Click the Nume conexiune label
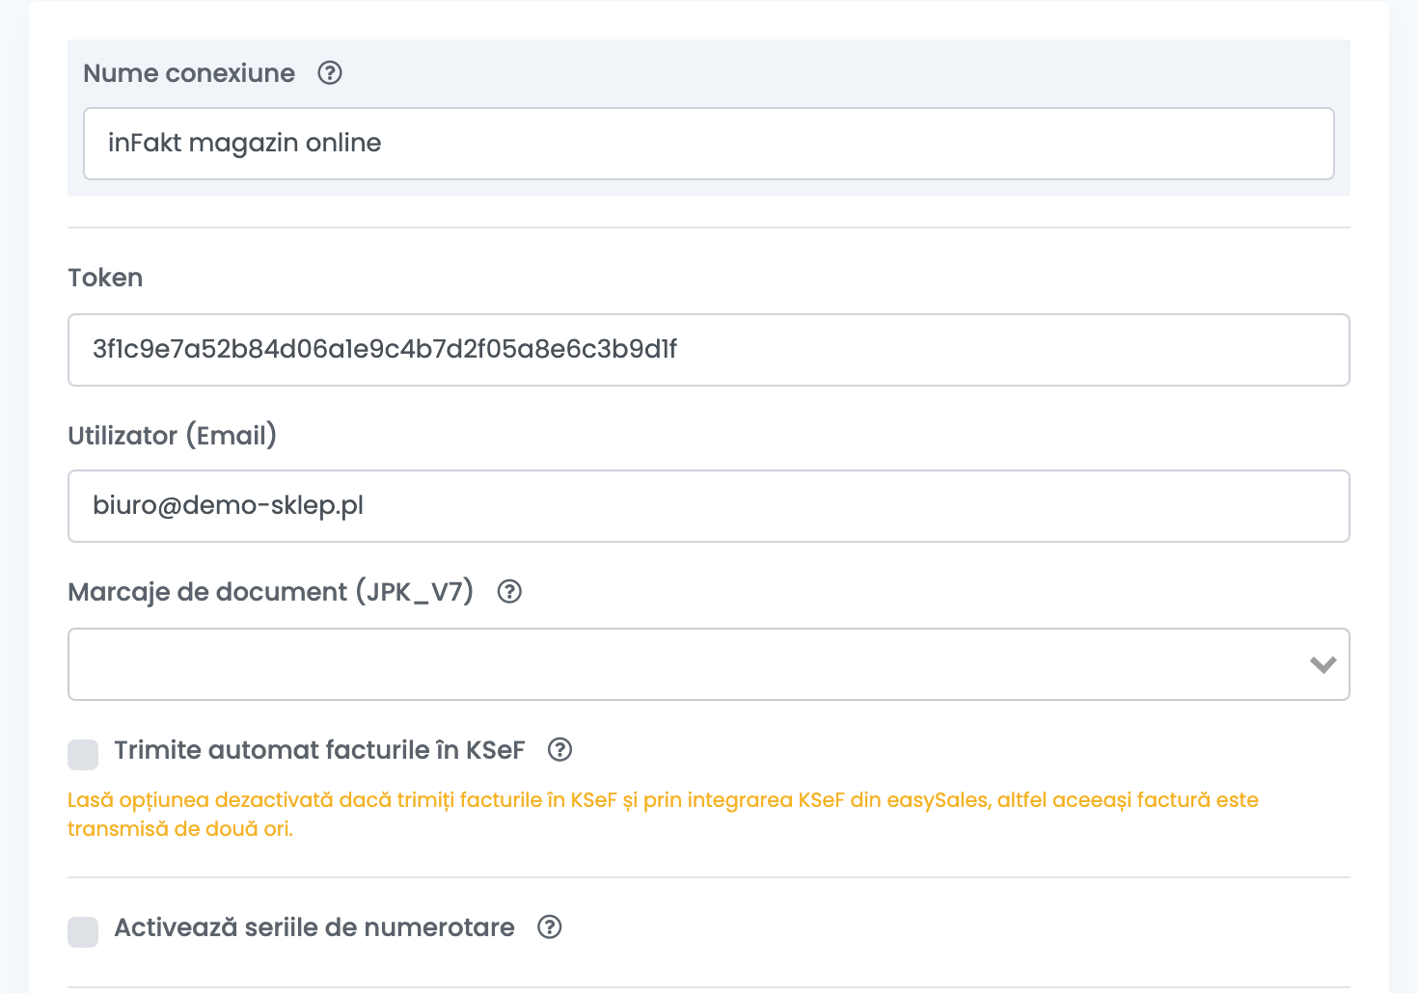Image resolution: width=1418 pixels, height=993 pixels. point(189,73)
